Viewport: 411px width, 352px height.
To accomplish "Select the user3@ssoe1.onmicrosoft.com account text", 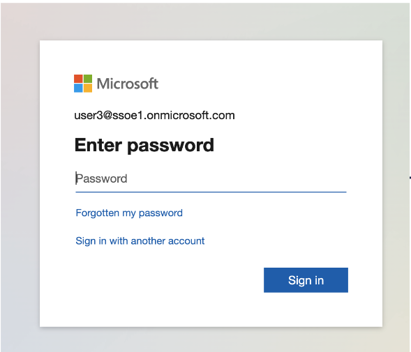I will tap(154, 115).
